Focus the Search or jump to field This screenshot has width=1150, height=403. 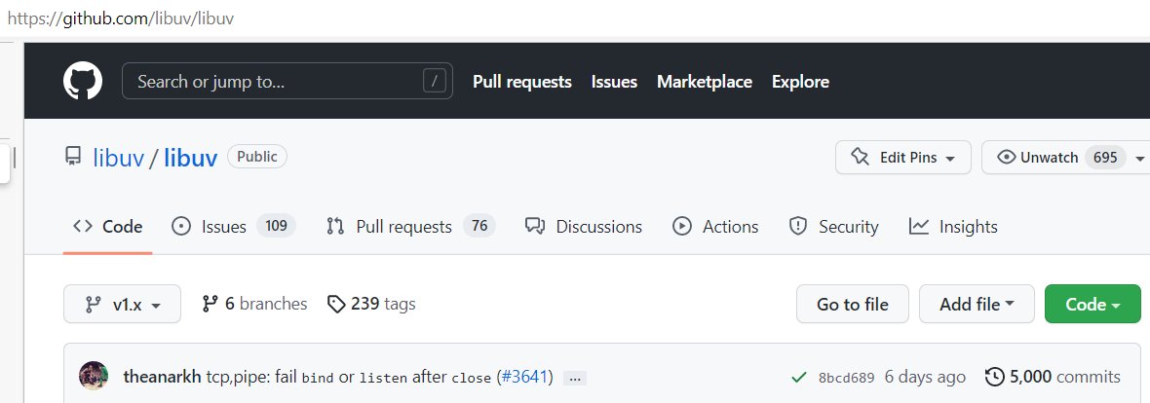coord(287,81)
